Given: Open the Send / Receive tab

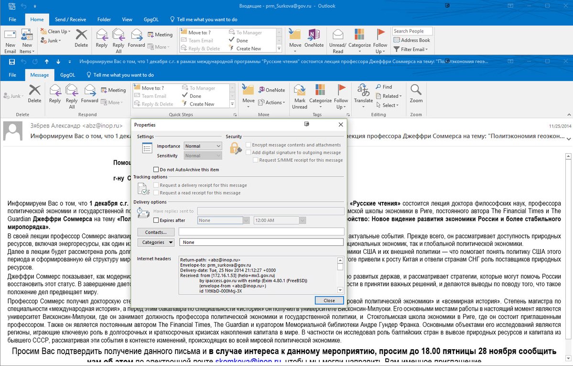Looking at the screenshot, I should tap(70, 20).
